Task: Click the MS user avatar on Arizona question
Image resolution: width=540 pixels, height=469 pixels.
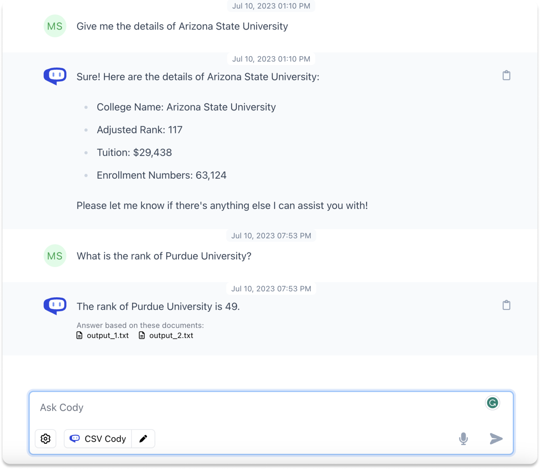Action: coord(55,26)
